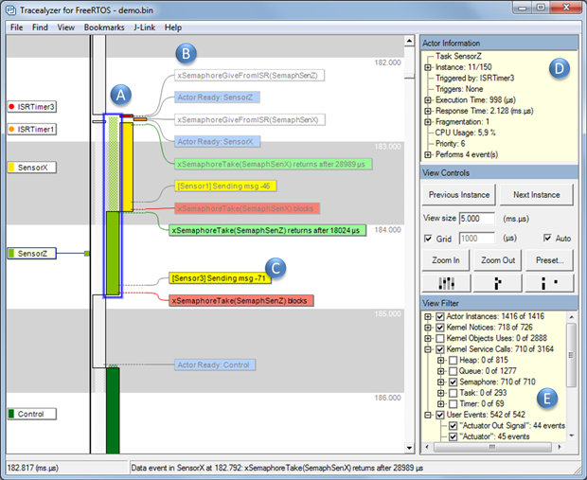Collapse the Kernel Service Calls node
Image resolution: width=587 pixels, height=480 pixels.
tap(428, 349)
